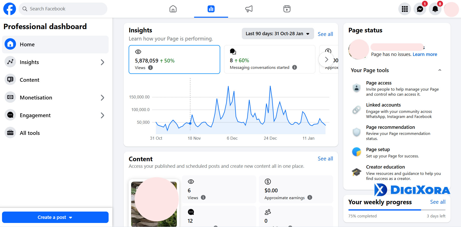461x227 pixels.
Task: Click the weekly progress bar
Action: pyautogui.click(x=397, y=210)
